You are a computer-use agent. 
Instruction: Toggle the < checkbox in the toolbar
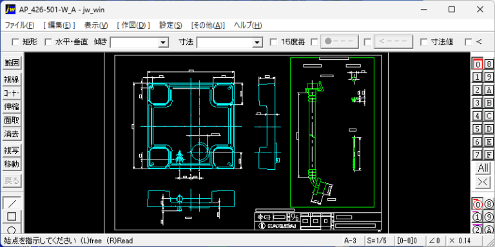tap(469, 42)
